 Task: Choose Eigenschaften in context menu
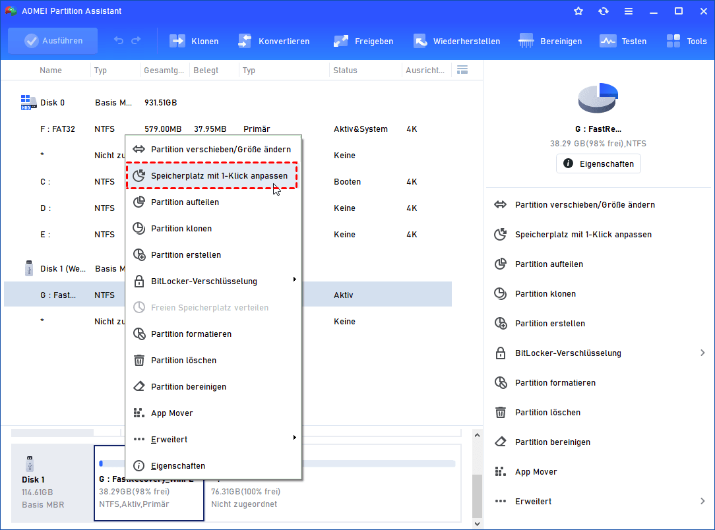tap(213, 466)
